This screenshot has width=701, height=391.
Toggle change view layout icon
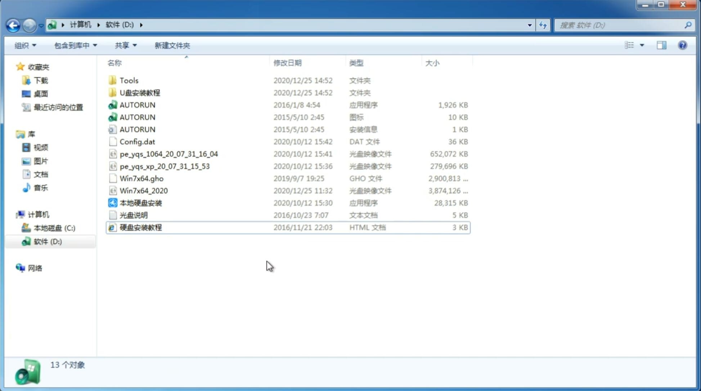[x=633, y=45]
